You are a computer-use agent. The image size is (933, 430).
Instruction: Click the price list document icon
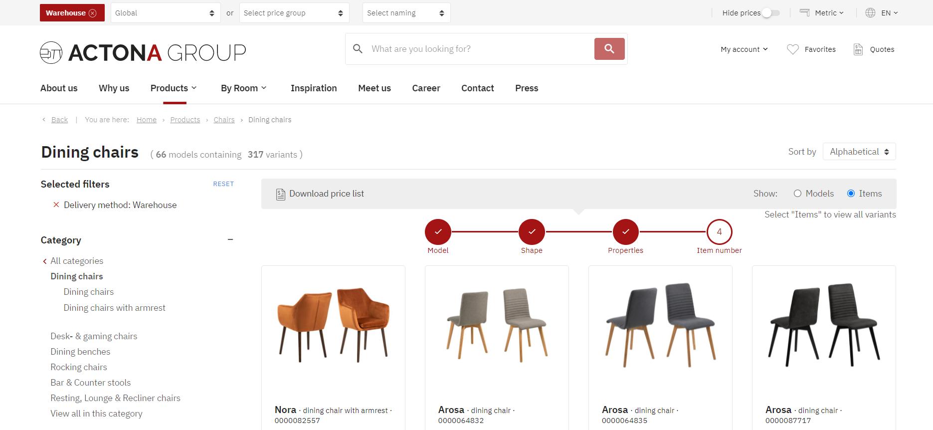click(281, 194)
